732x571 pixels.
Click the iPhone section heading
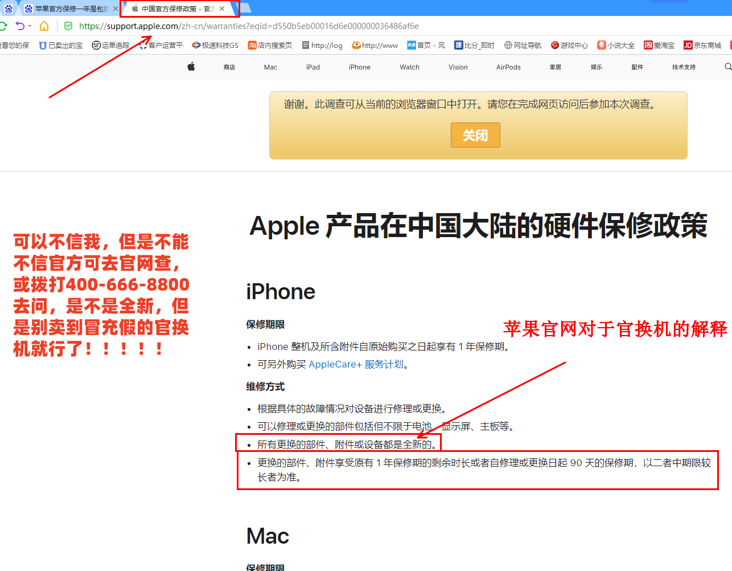[x=281, y=292]
